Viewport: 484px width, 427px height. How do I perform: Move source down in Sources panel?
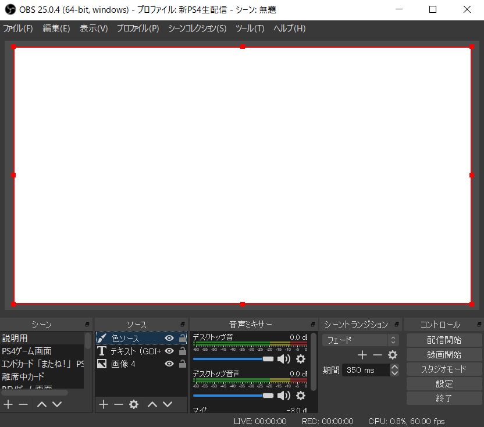point(168,404)
